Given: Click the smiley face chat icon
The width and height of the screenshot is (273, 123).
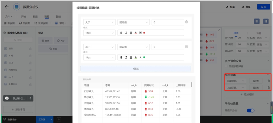Looking at the screenshot, I should [7, 98].
